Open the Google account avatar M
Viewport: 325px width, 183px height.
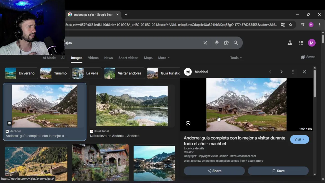pyautogui.click(x=312, y=43)
